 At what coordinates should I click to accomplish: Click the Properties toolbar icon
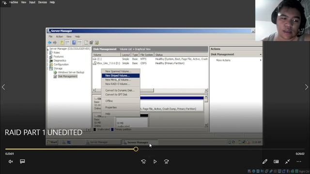pyautogui.click(x=92, y=43)
